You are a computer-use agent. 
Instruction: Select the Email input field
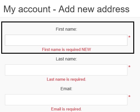point(66,100)
